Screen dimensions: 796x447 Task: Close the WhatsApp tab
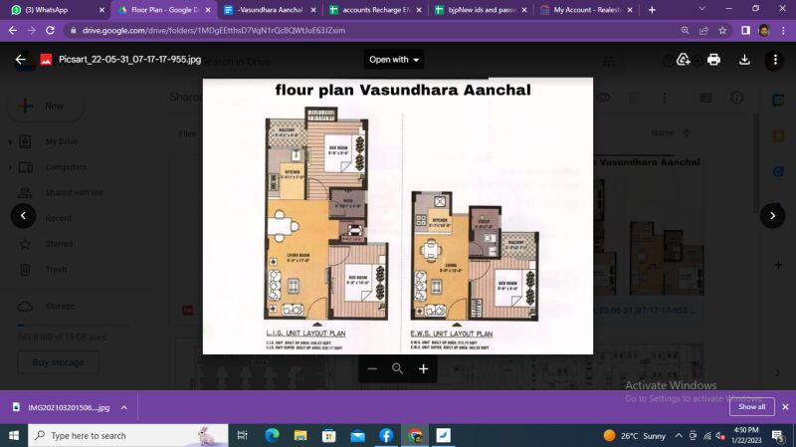click(x=101, y=10)
